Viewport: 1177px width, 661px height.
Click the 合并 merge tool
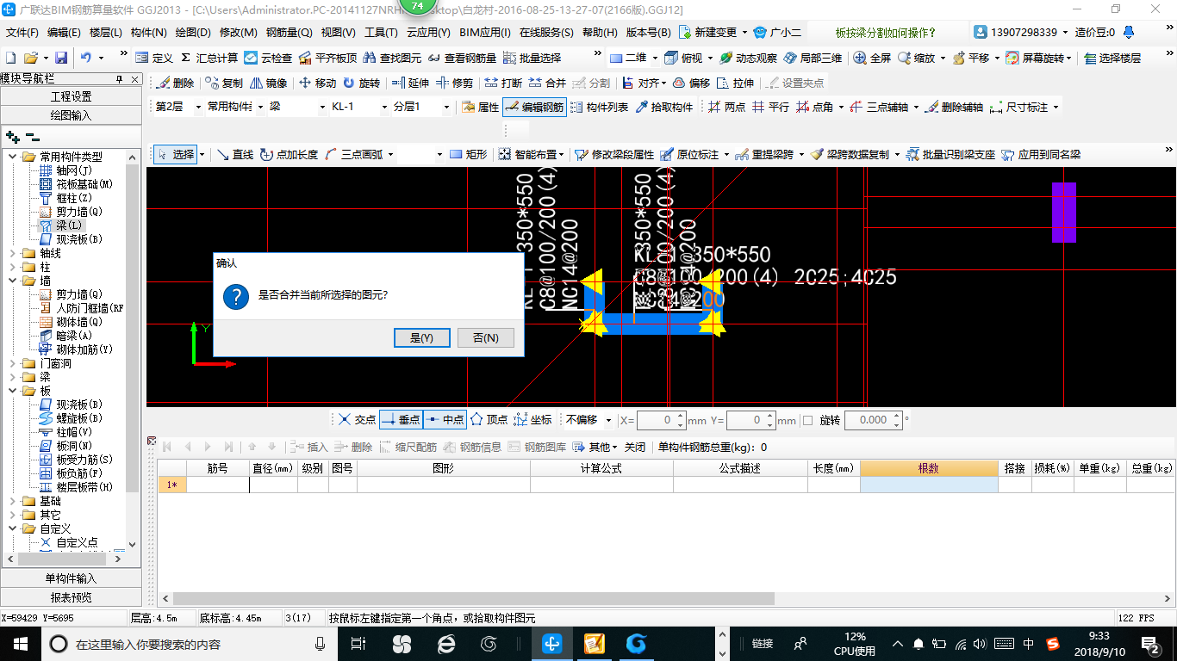tap(547, 83)
